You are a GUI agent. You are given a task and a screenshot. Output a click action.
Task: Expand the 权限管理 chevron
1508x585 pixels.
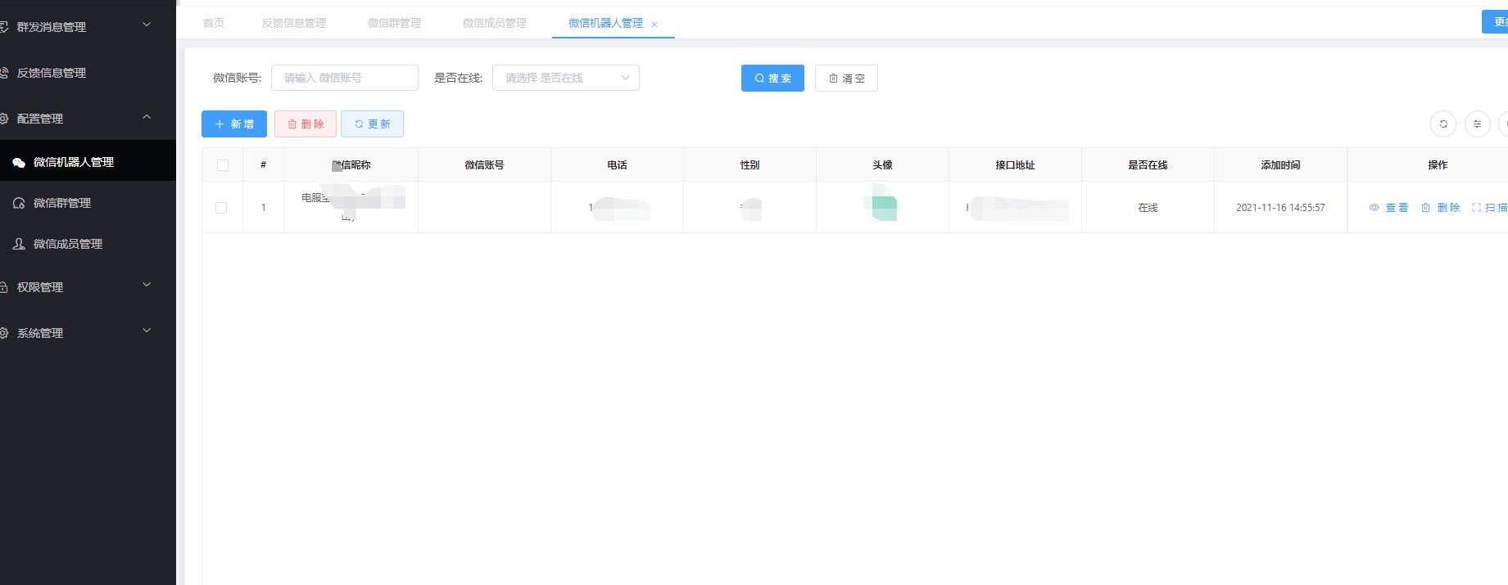tap(147, 285)
